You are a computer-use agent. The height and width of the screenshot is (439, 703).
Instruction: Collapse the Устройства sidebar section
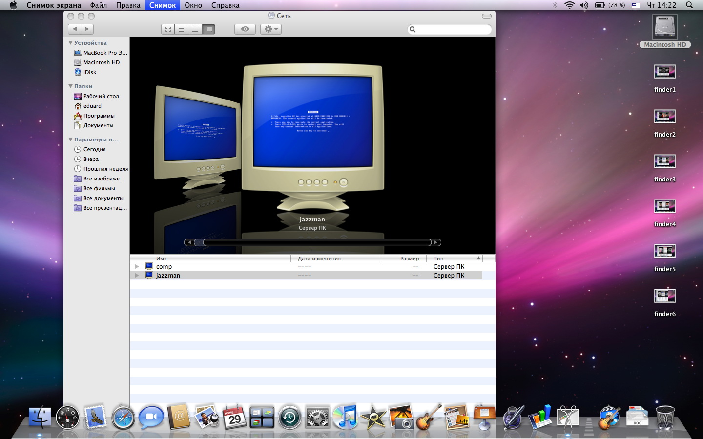[x=70, y=43]
